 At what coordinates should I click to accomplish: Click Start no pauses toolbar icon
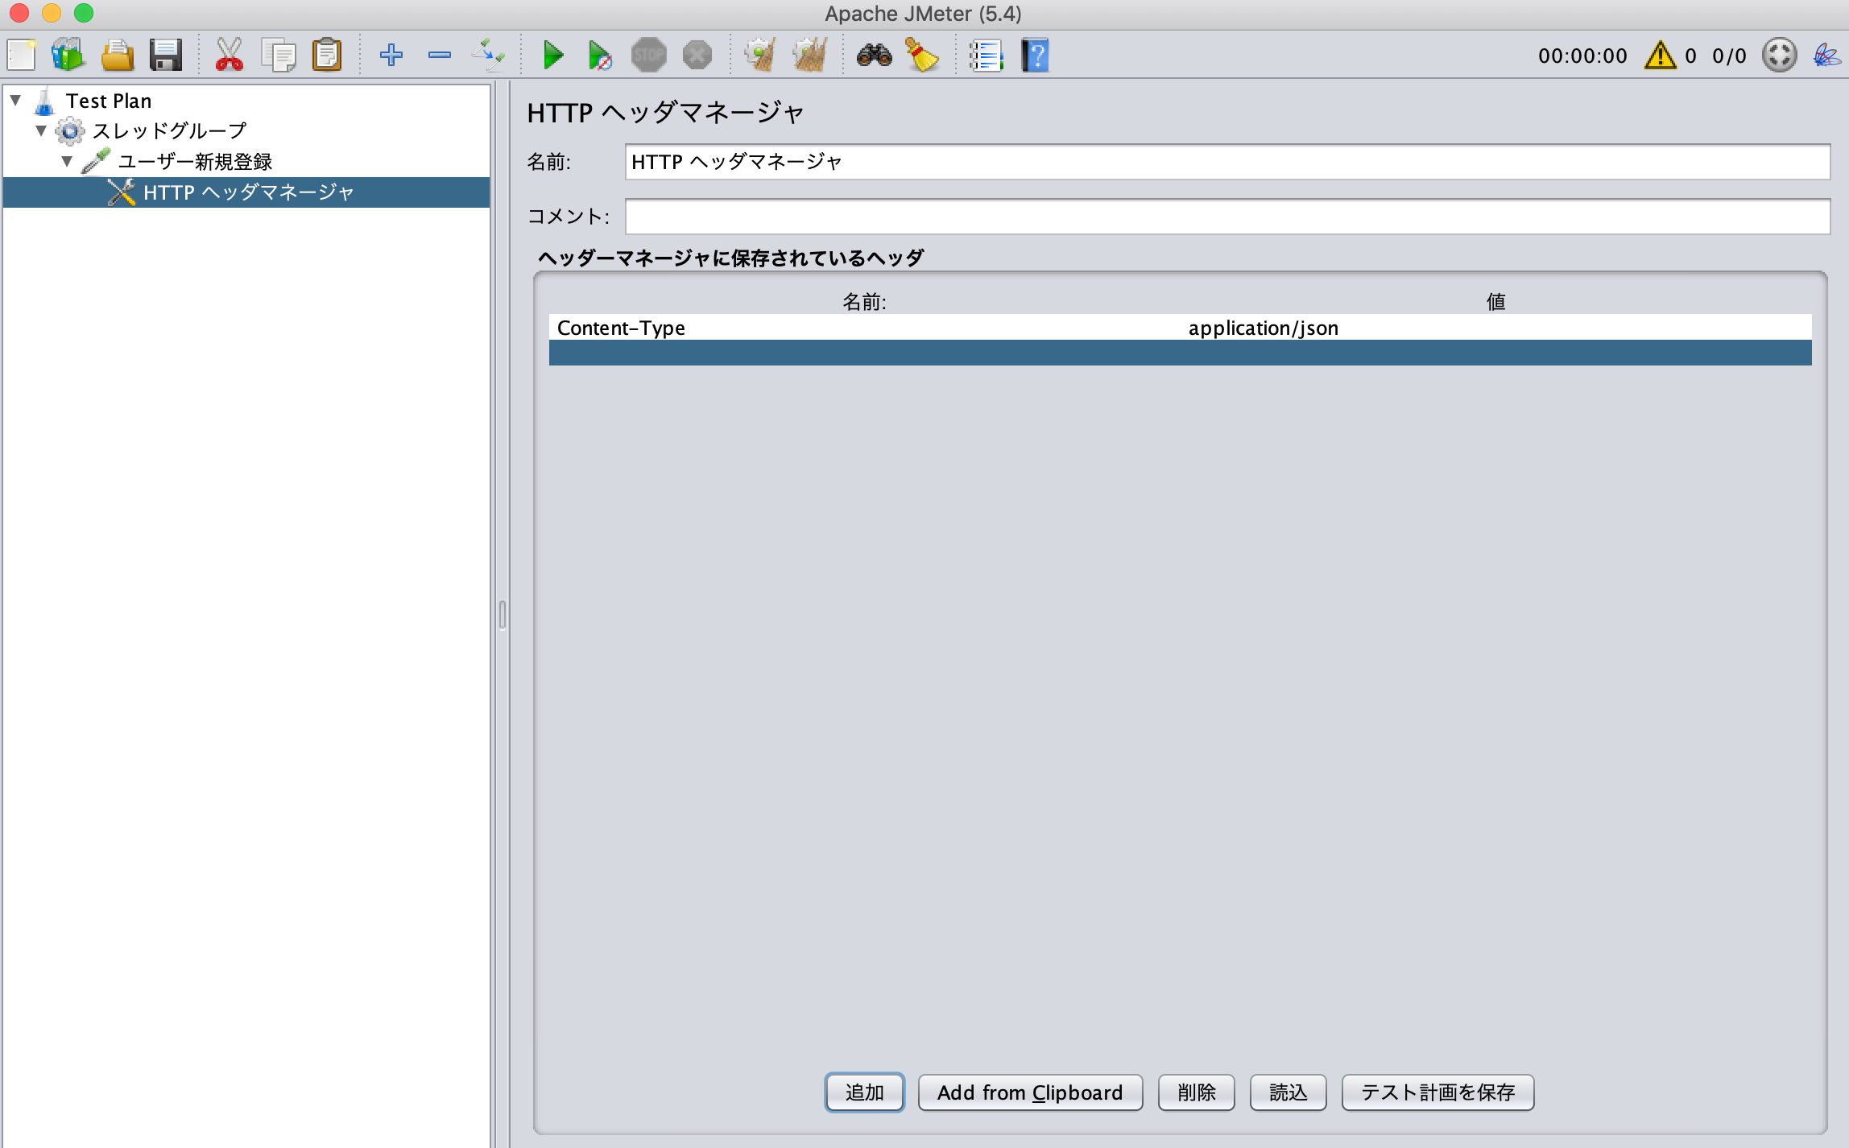(600, 56)
